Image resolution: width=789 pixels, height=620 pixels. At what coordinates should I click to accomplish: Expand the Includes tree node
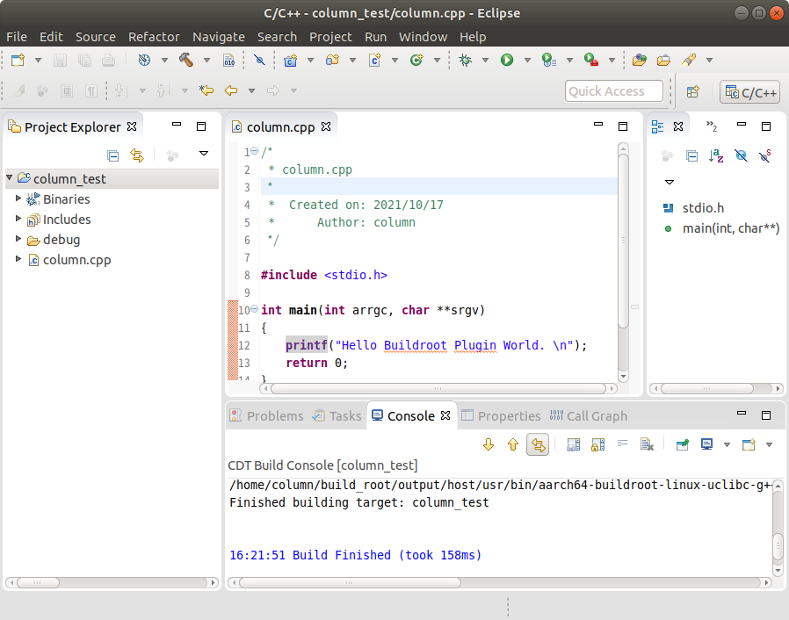(x=18, y=219)
